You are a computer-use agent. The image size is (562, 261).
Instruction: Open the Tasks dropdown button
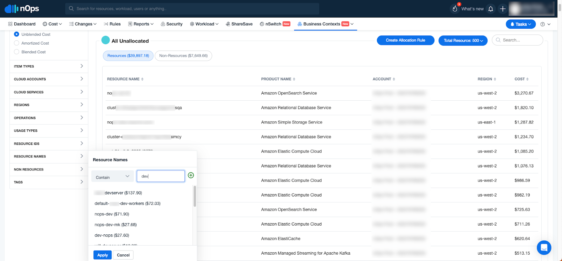tap(521, 24)
